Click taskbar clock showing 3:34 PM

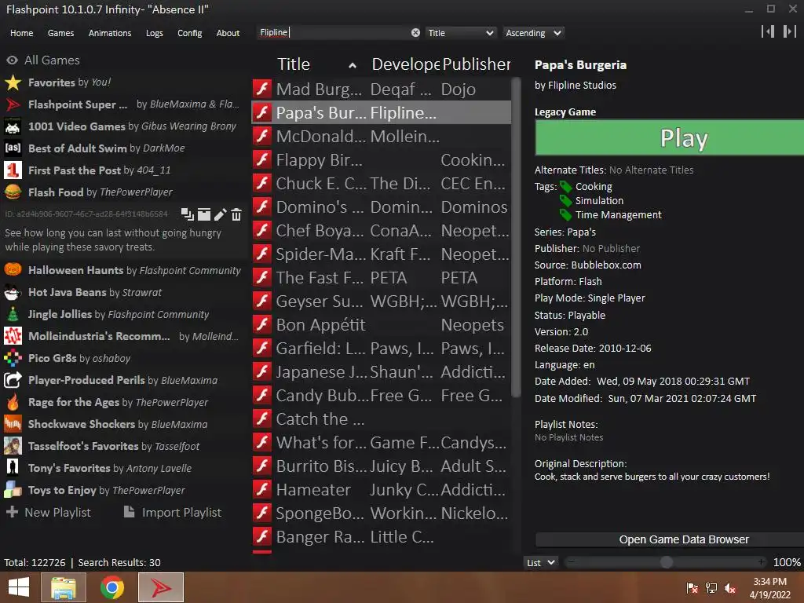click(x=770, y=587)
